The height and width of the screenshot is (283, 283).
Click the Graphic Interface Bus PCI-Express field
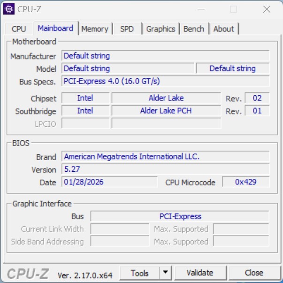180,216
